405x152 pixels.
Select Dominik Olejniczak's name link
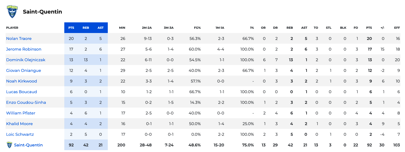(26, 60)
